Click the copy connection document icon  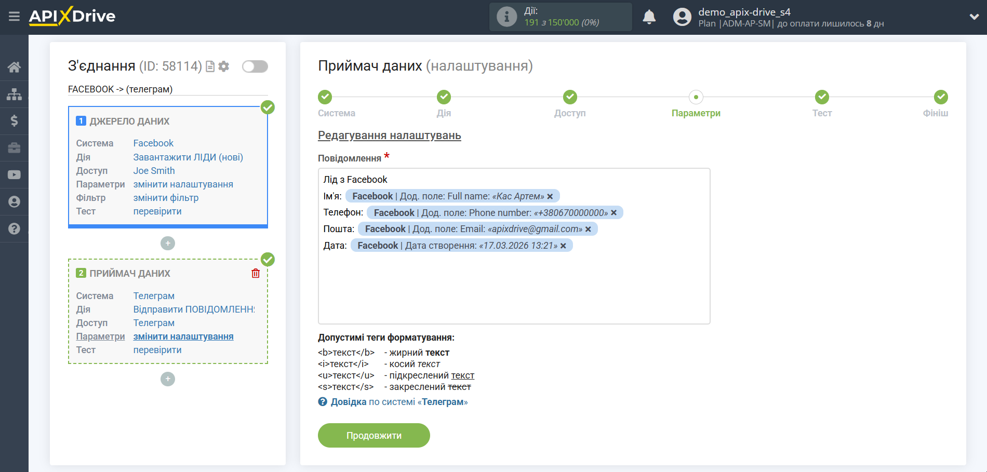pos(210,66)
